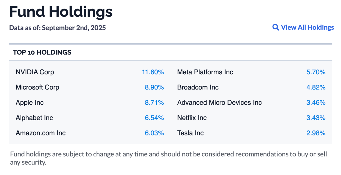Select Tesla Inc's 2.98% percentage
This screenshot has width=341, height=175.
[316, 133]
